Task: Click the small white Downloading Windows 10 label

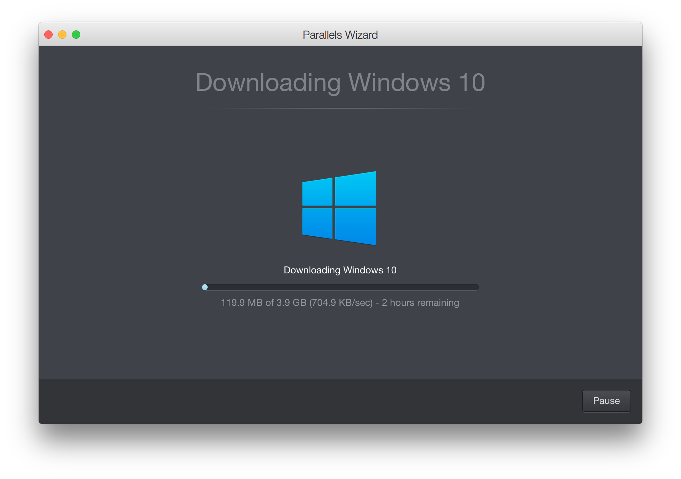Action: click(340, 270)
